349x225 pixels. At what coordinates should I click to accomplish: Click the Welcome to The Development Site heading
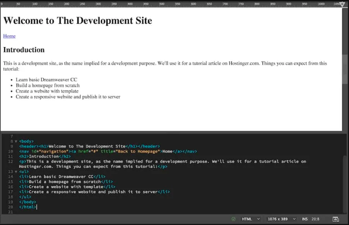tap(77, 21)
